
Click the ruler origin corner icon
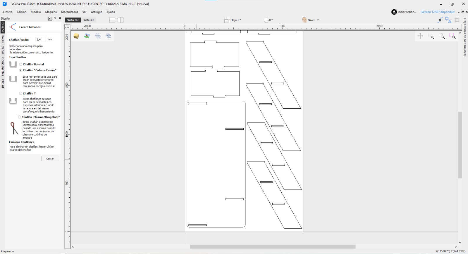[68, 27]
